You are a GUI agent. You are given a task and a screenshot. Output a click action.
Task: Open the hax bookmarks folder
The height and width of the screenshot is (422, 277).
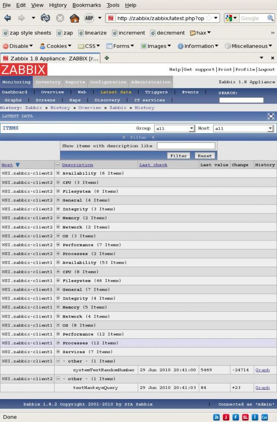200,33
